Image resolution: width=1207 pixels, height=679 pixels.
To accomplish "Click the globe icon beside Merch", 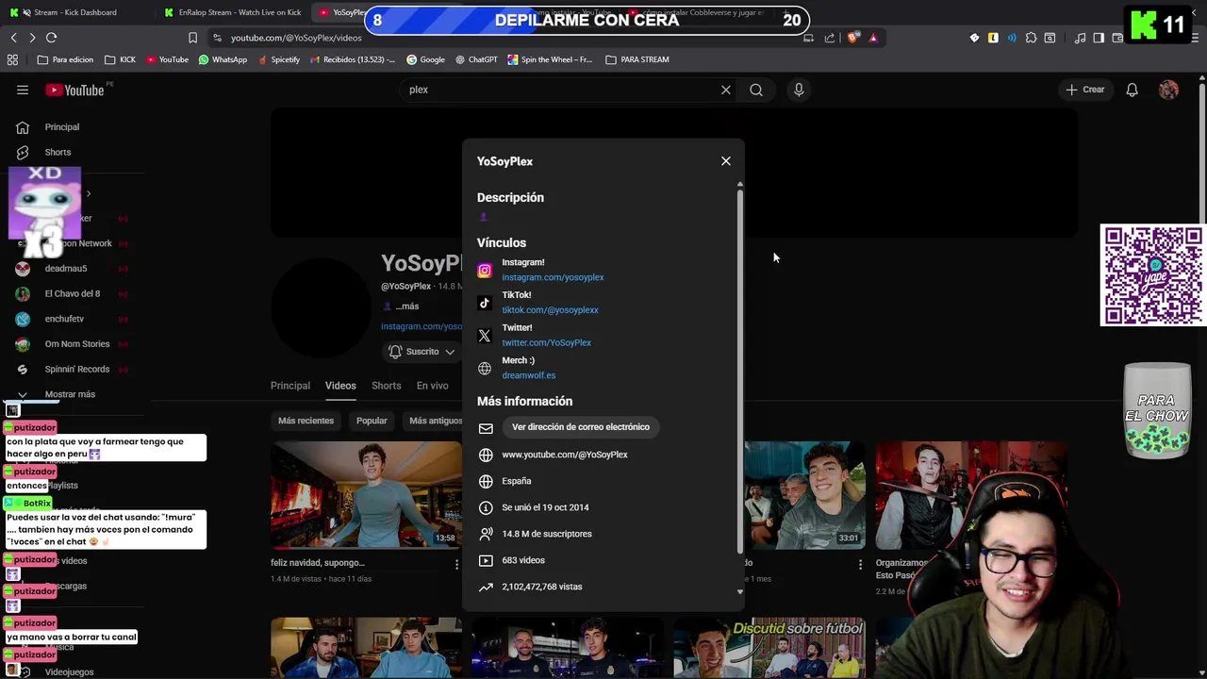I will tap(485, 369).
